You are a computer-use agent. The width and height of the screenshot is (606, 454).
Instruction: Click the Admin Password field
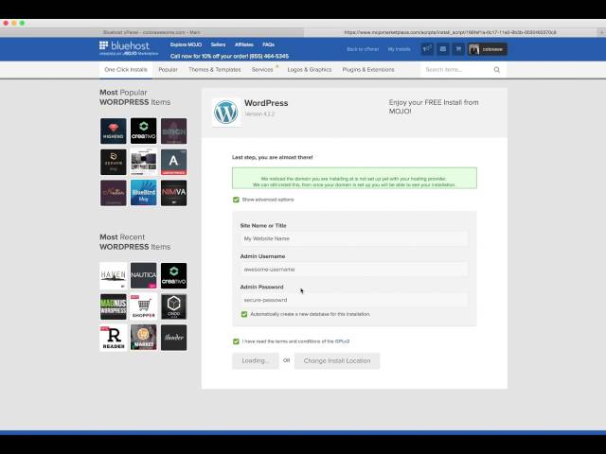(x=353, y=300)
